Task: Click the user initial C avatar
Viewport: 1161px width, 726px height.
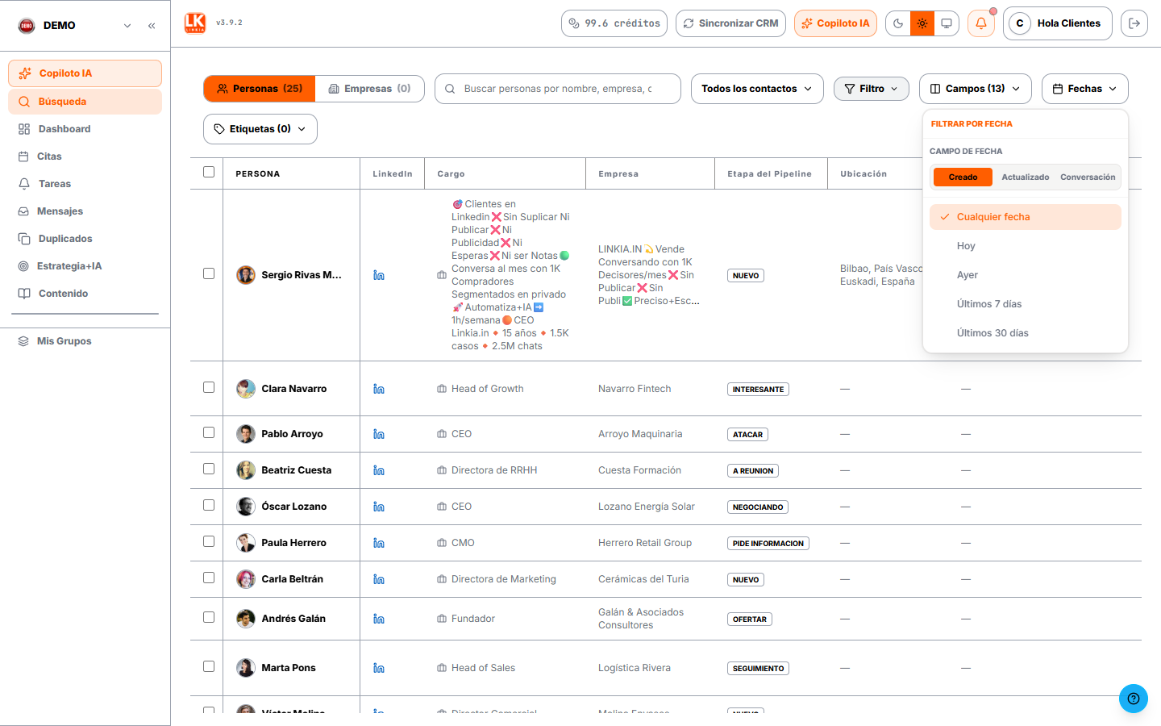Action: [1020, 23]
